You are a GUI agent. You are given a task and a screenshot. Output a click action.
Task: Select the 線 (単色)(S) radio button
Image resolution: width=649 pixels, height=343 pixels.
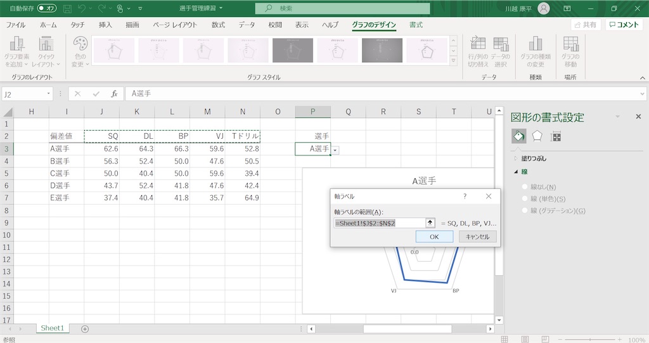tap(524, 199)
